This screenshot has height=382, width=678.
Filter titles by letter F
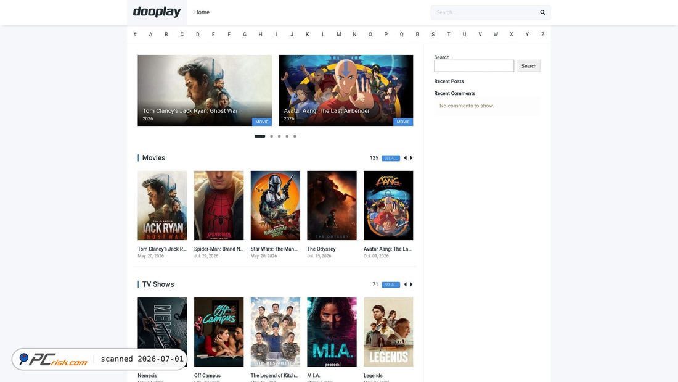point(229,34)
